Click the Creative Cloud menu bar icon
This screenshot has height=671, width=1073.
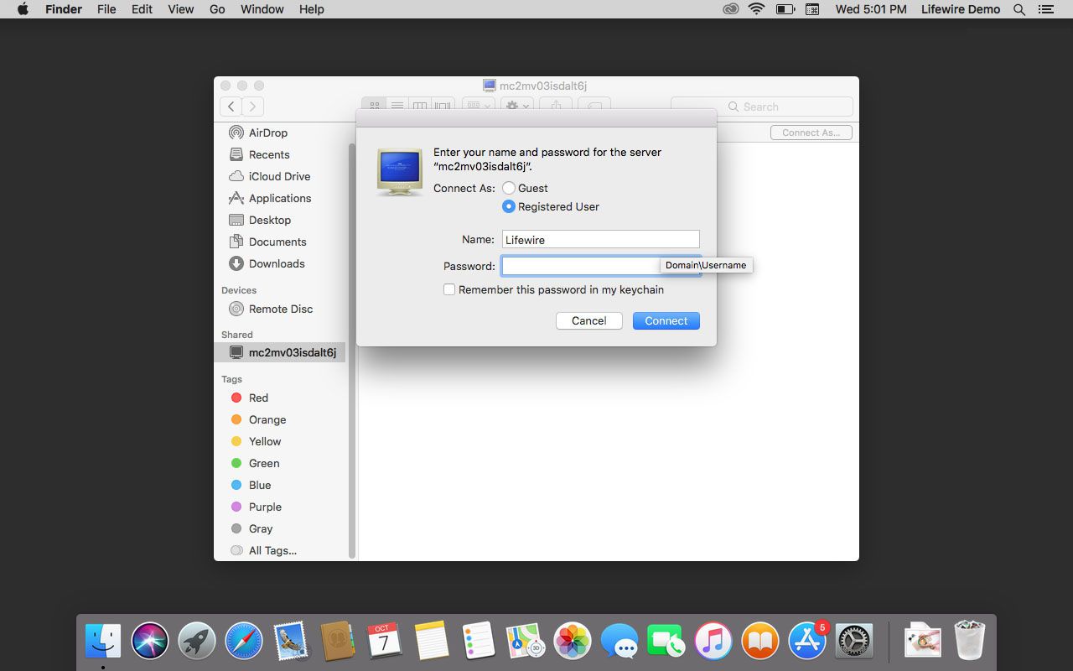[x=731, y=9]
